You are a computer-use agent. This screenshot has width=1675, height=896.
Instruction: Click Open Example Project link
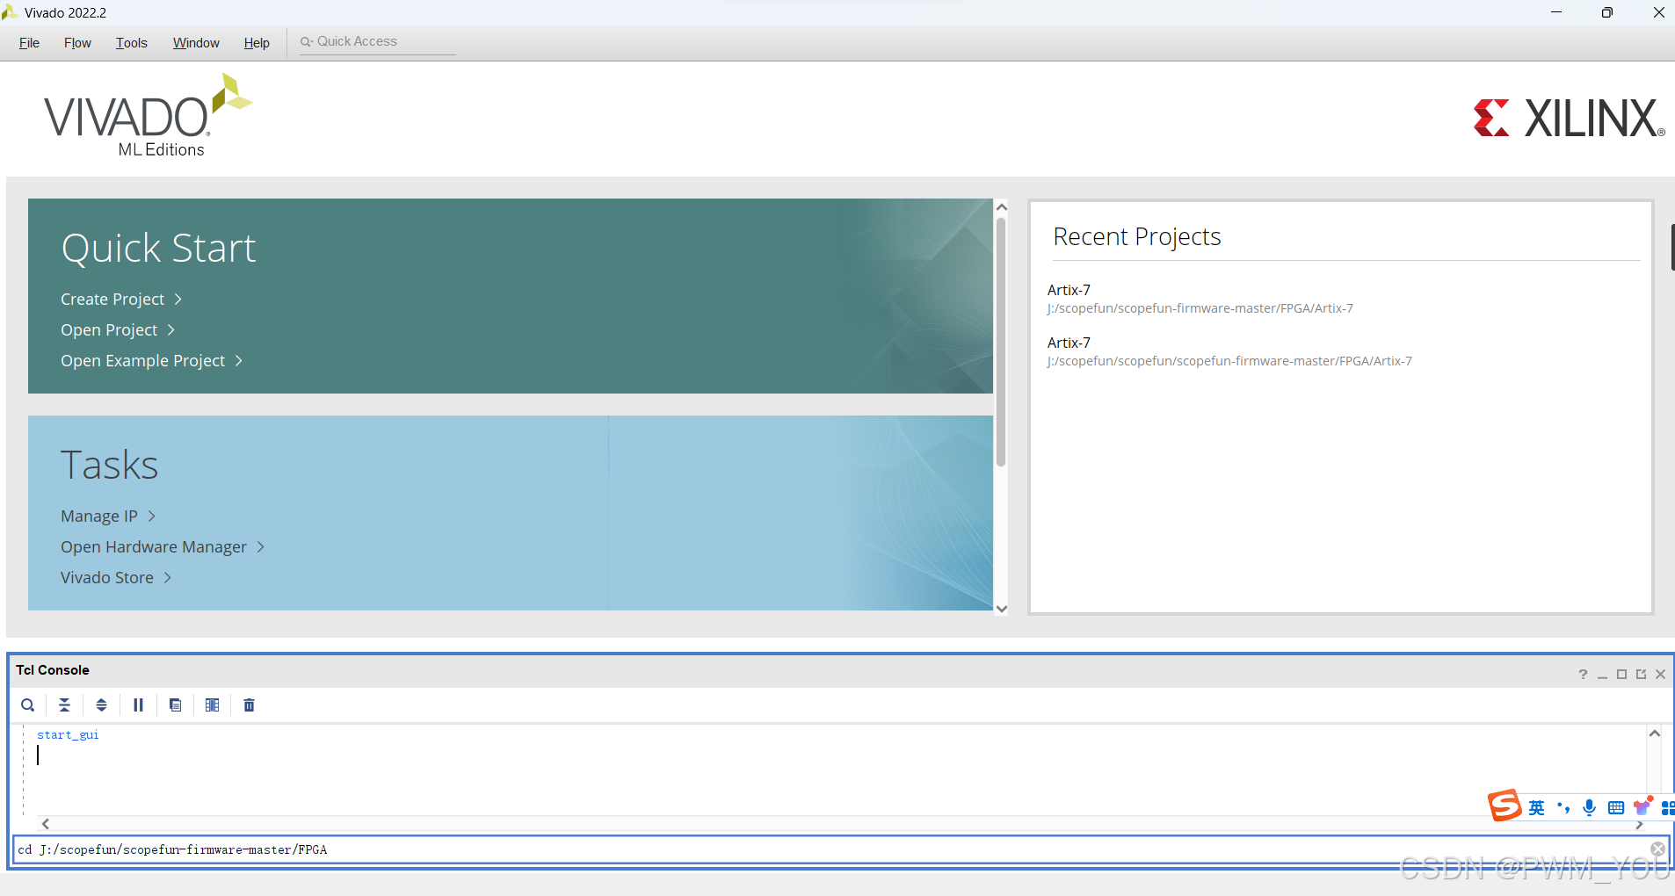click(151, 361)
